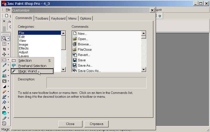Viewport: 210px width, 132px height.
Task: Click the Справка help button
Action: coord(96,124)
